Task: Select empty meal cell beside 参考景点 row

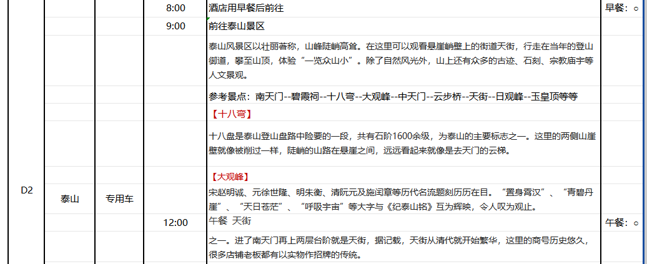Action: click(623, 96)
